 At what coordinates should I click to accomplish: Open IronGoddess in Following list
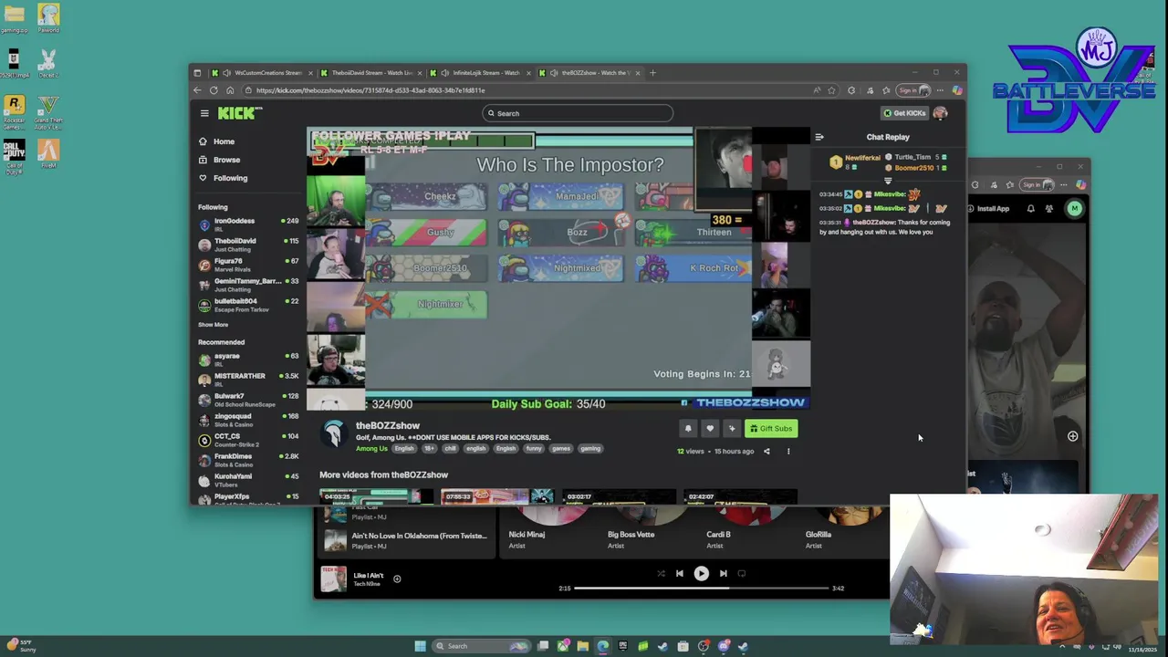coord(248,224)
